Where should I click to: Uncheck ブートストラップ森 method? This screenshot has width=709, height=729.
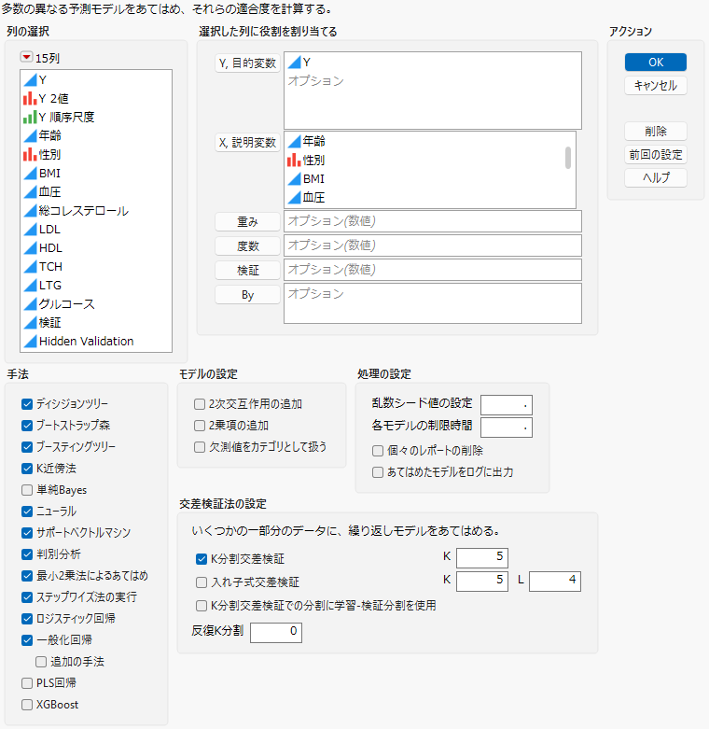click(x=27, y=426)
